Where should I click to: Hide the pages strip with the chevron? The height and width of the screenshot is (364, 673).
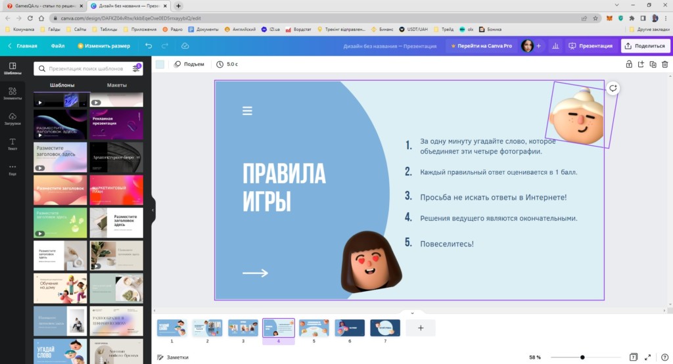point(412,313)
